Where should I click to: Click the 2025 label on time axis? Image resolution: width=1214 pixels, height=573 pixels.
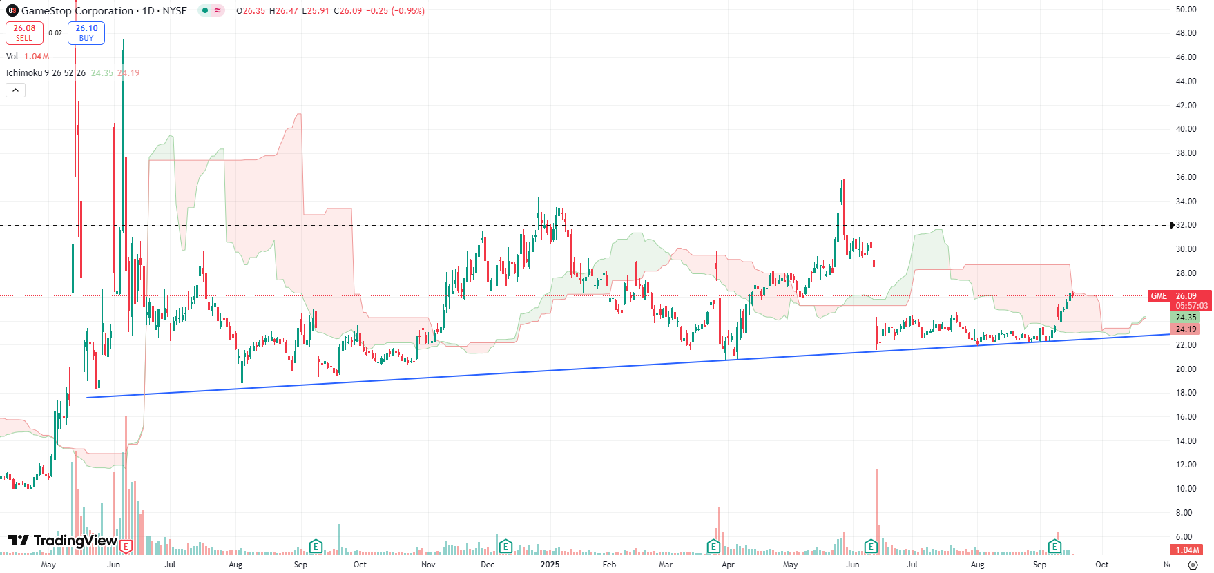click(x=550, y=565)
